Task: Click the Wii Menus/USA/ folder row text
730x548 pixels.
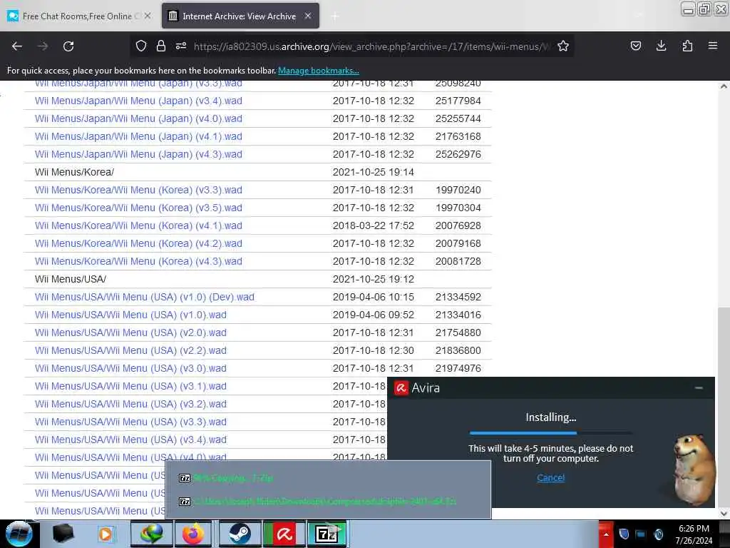Action: point(71,279)
